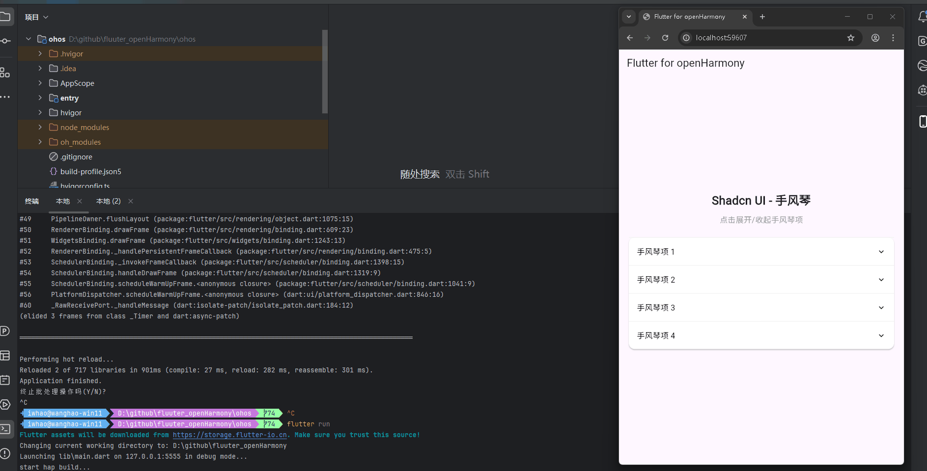This screenshot has height=471, width=927.
Task: Expand the hvigor folder
Action: pos(40,112)
